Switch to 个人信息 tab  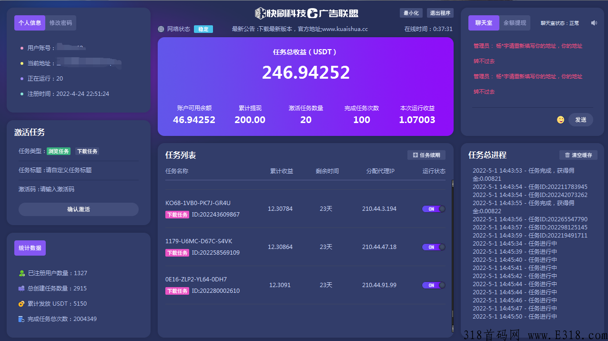30,23
